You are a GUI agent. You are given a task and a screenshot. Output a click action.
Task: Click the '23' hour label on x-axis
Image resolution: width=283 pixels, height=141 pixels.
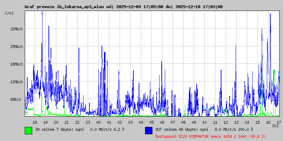coord(88,122)
